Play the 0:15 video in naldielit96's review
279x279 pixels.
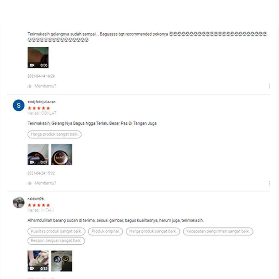pos(38,261)
